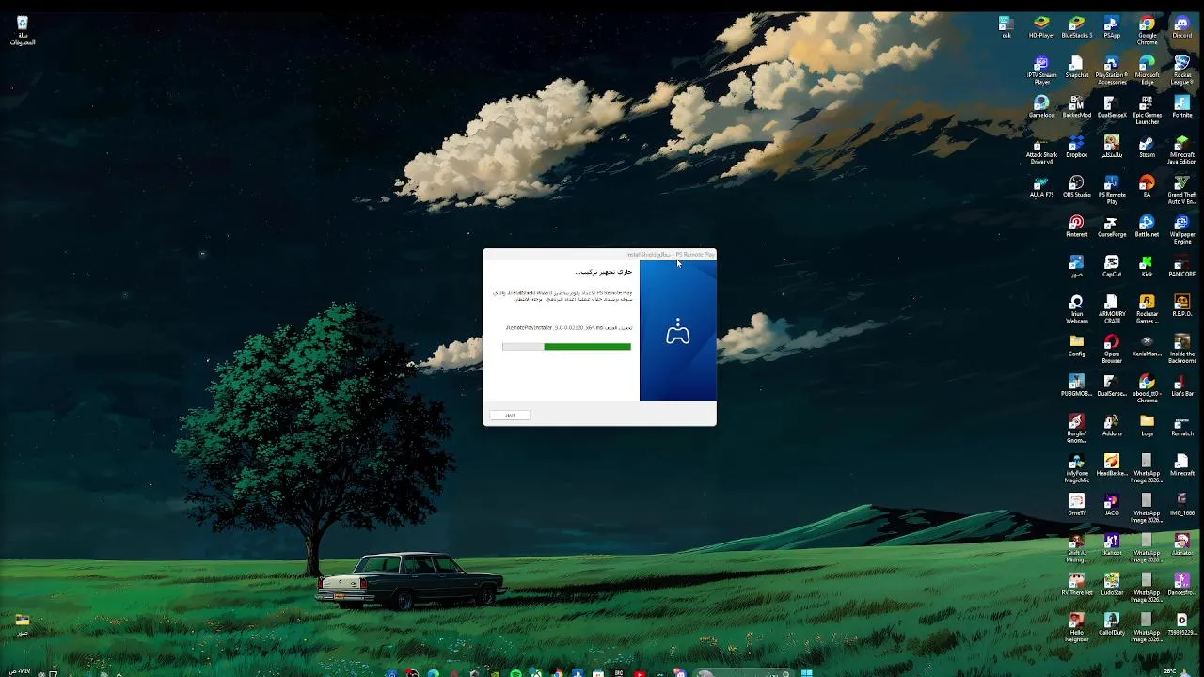Screen dimensions: 1204x677
Task: Open Iriun Webcam desktop shortcut
Action: pos(1076,309)
